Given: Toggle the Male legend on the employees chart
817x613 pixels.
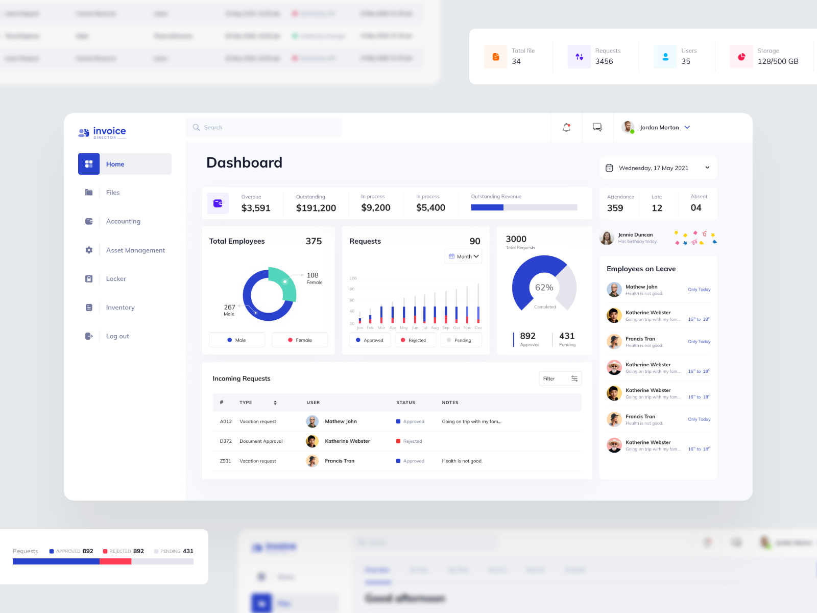Looking at the screenshot, I should click(x=236, y=340).
